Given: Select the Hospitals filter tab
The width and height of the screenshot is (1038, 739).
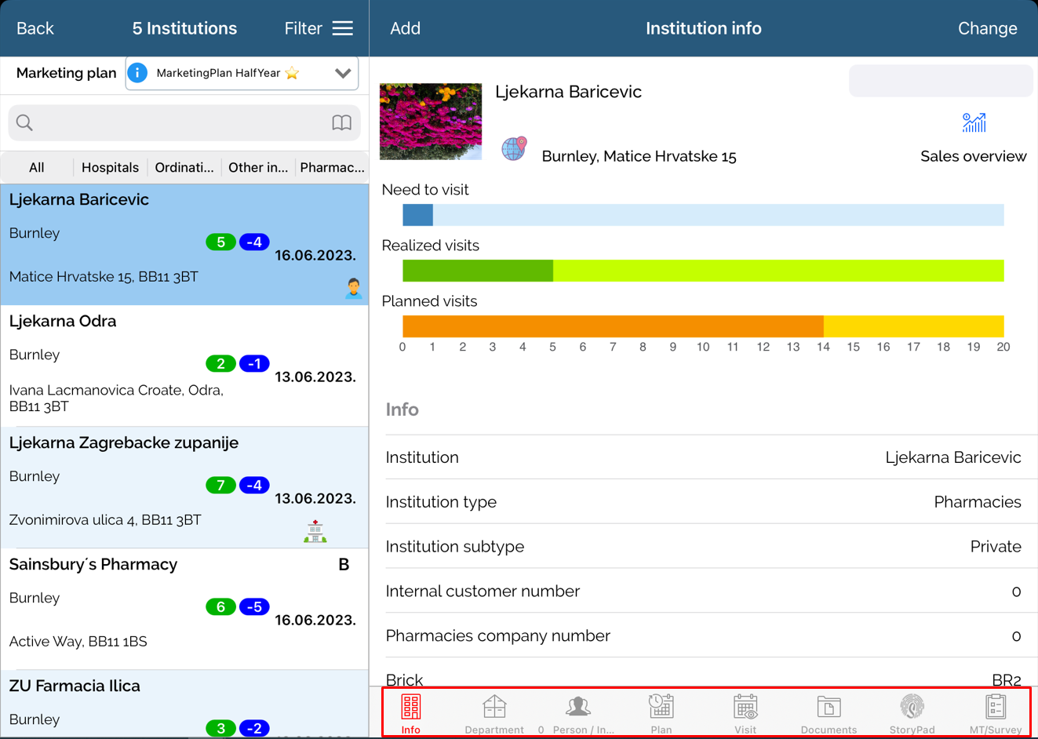Looking at the screenshot, I should (110, 167).
